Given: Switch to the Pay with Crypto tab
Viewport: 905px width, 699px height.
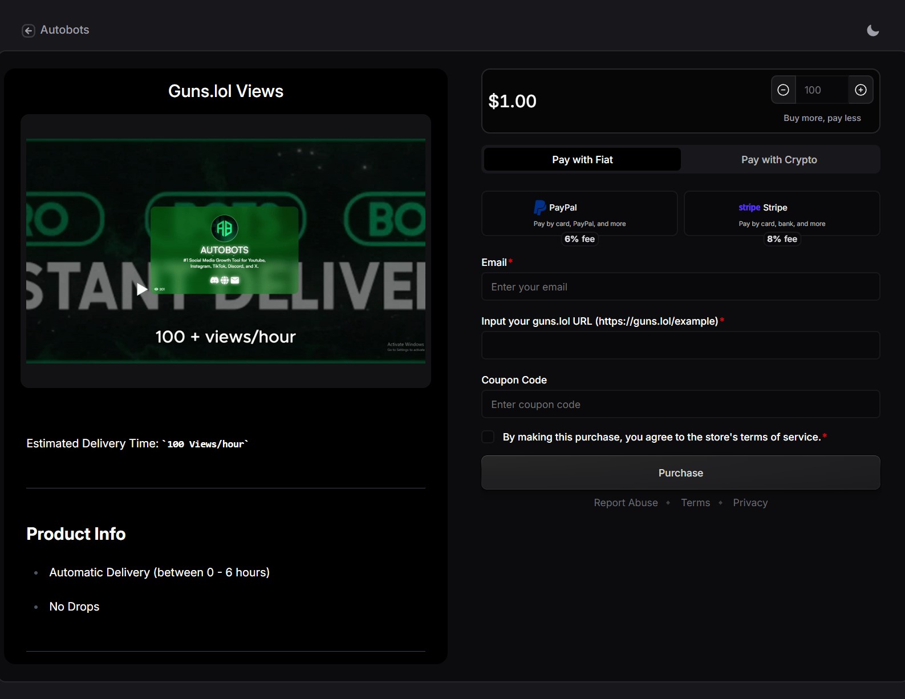Looking at the screenshot, I should click(x=778, y=160).
